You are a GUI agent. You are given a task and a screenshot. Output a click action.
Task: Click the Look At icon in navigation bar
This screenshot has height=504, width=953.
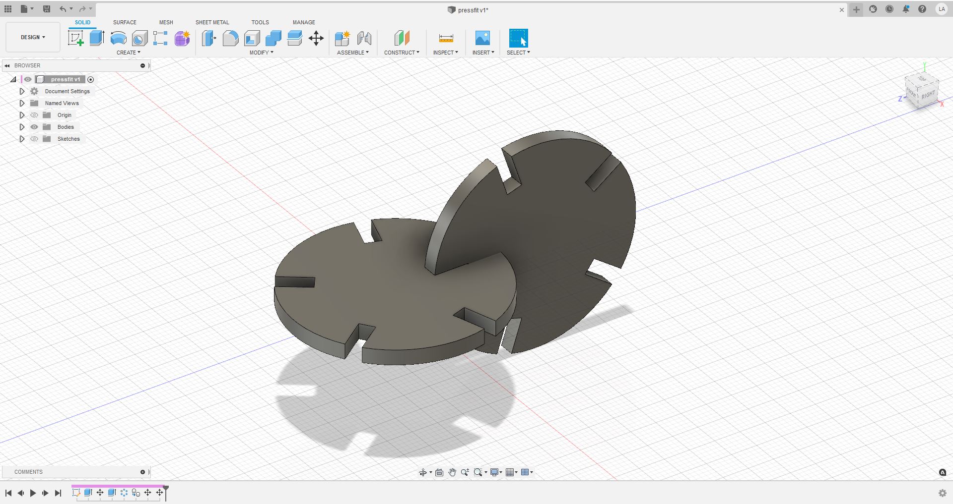439,472
